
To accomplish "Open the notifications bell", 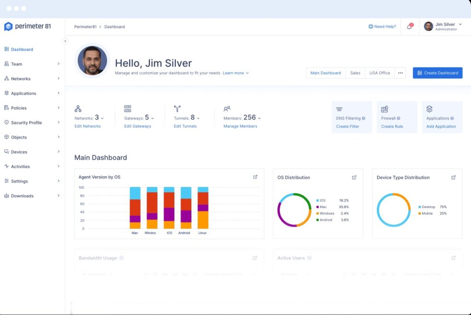I will 409,27.
